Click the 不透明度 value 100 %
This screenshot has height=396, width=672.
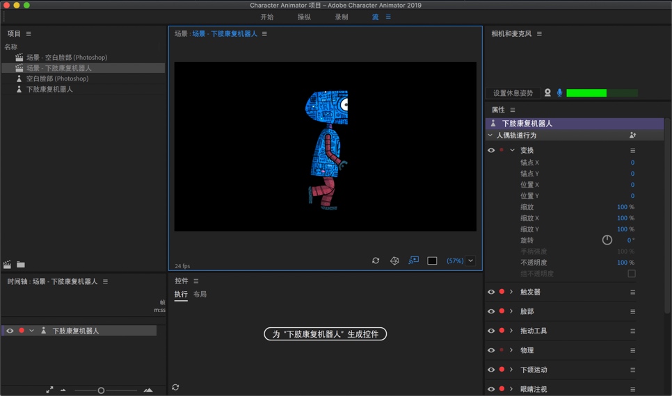tap(625, 263)
